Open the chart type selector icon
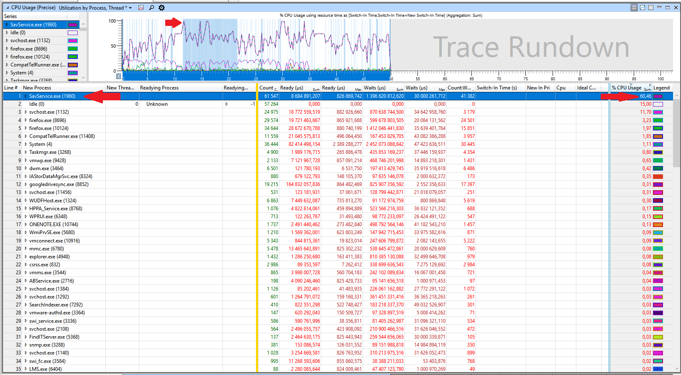This screenshot has height=375, width=681. [141, 8]
